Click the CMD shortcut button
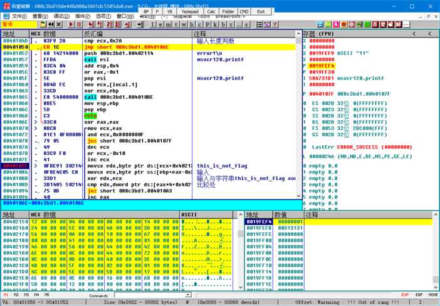This screenshot has width=440, height=306. (244, 11)
